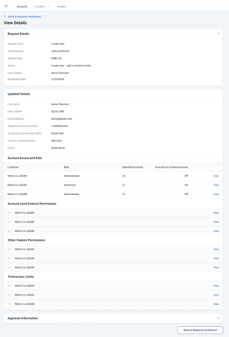View KMart Co-100284 Administrator role details
The height and width of the screenshot is (337, 229).
(216, 176)
